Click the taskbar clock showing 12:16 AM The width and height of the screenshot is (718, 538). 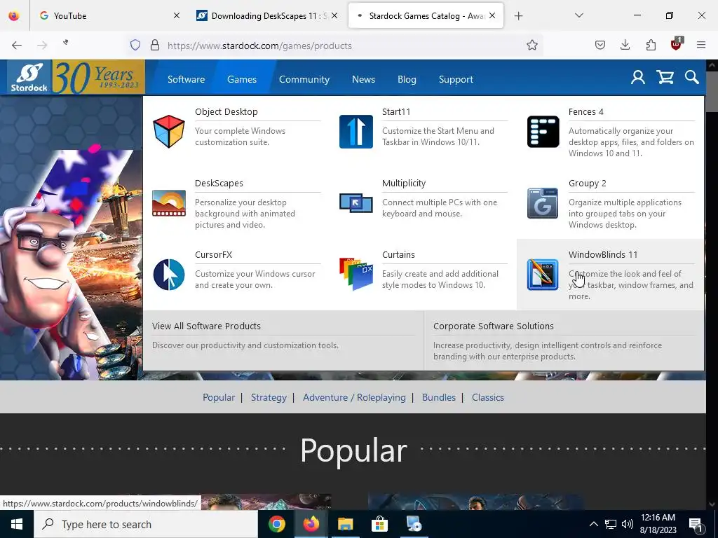tap(658, 524)
